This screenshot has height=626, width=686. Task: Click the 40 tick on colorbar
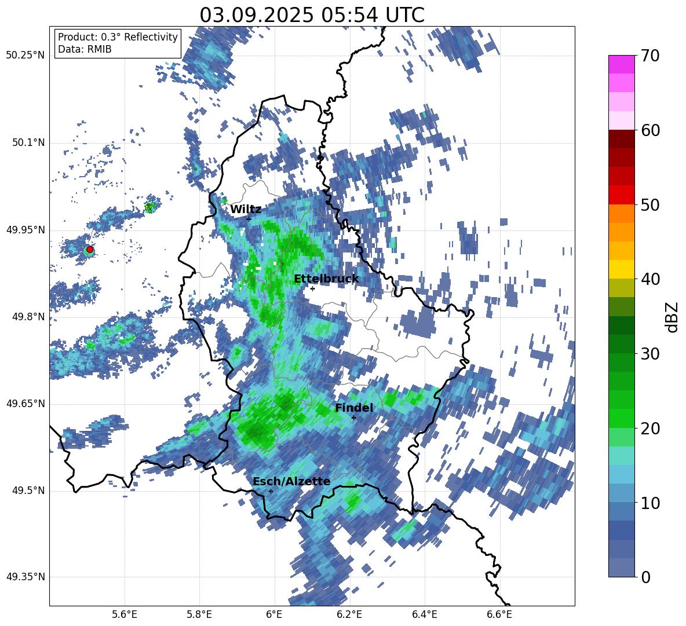[650, 279]
